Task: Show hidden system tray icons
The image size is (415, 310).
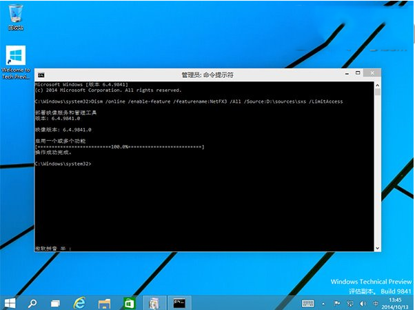Action: click(x=323, y=304)
